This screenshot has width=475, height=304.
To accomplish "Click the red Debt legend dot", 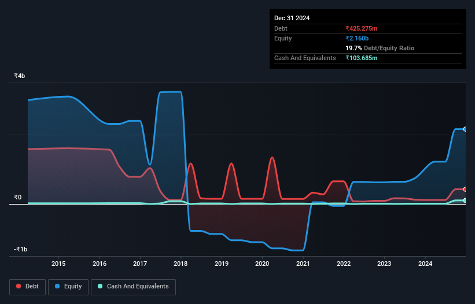I will (19, 286).
